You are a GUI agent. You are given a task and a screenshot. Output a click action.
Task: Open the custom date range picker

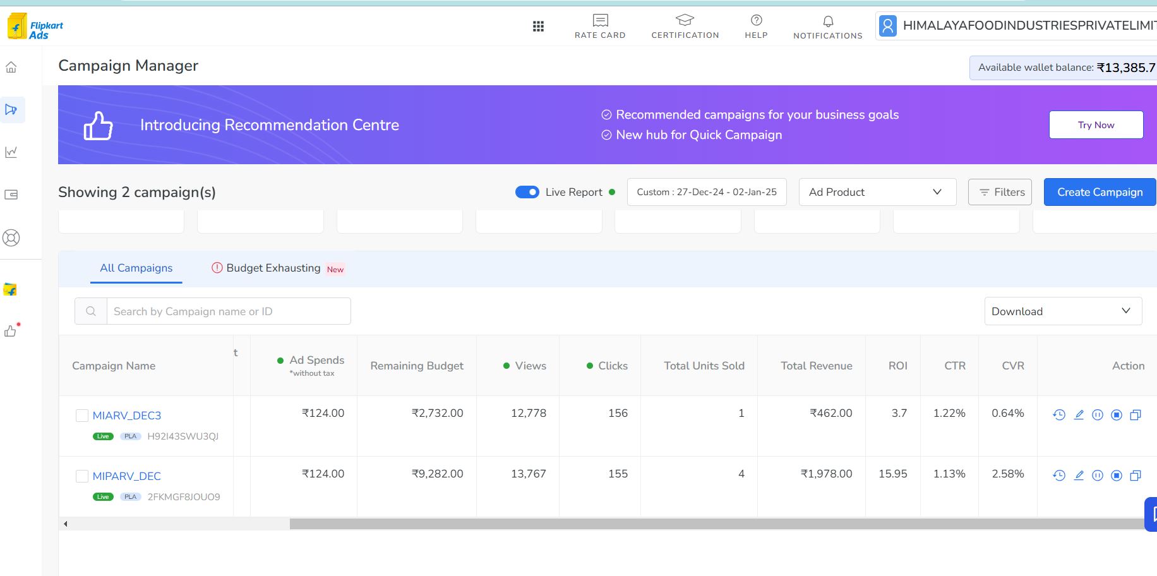(x=707, y=192)
